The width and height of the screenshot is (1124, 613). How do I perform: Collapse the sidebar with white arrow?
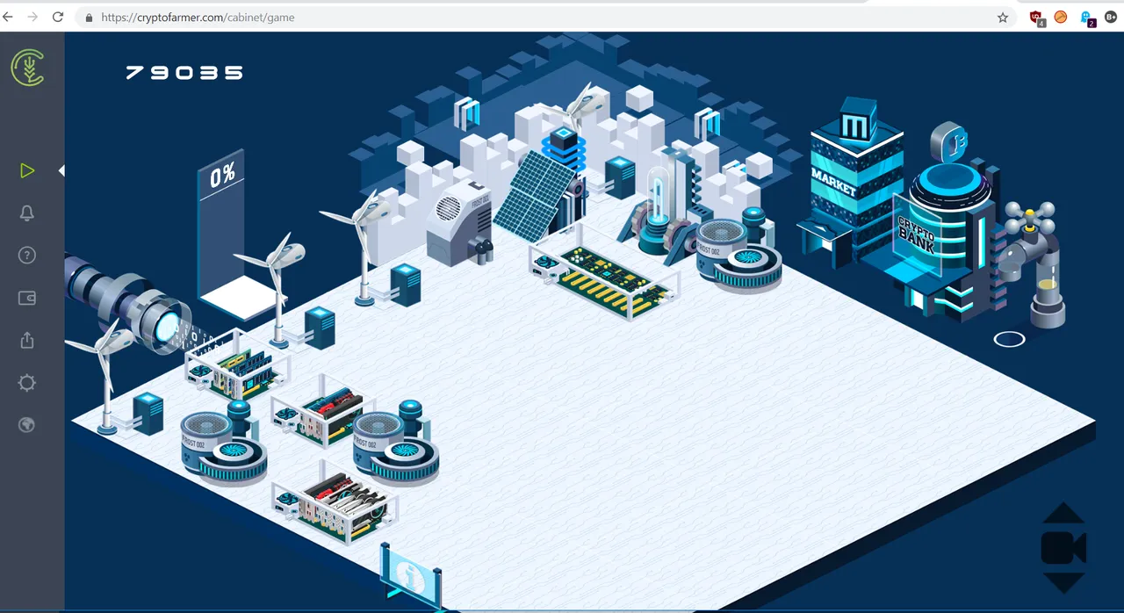(x=61, y=170)
